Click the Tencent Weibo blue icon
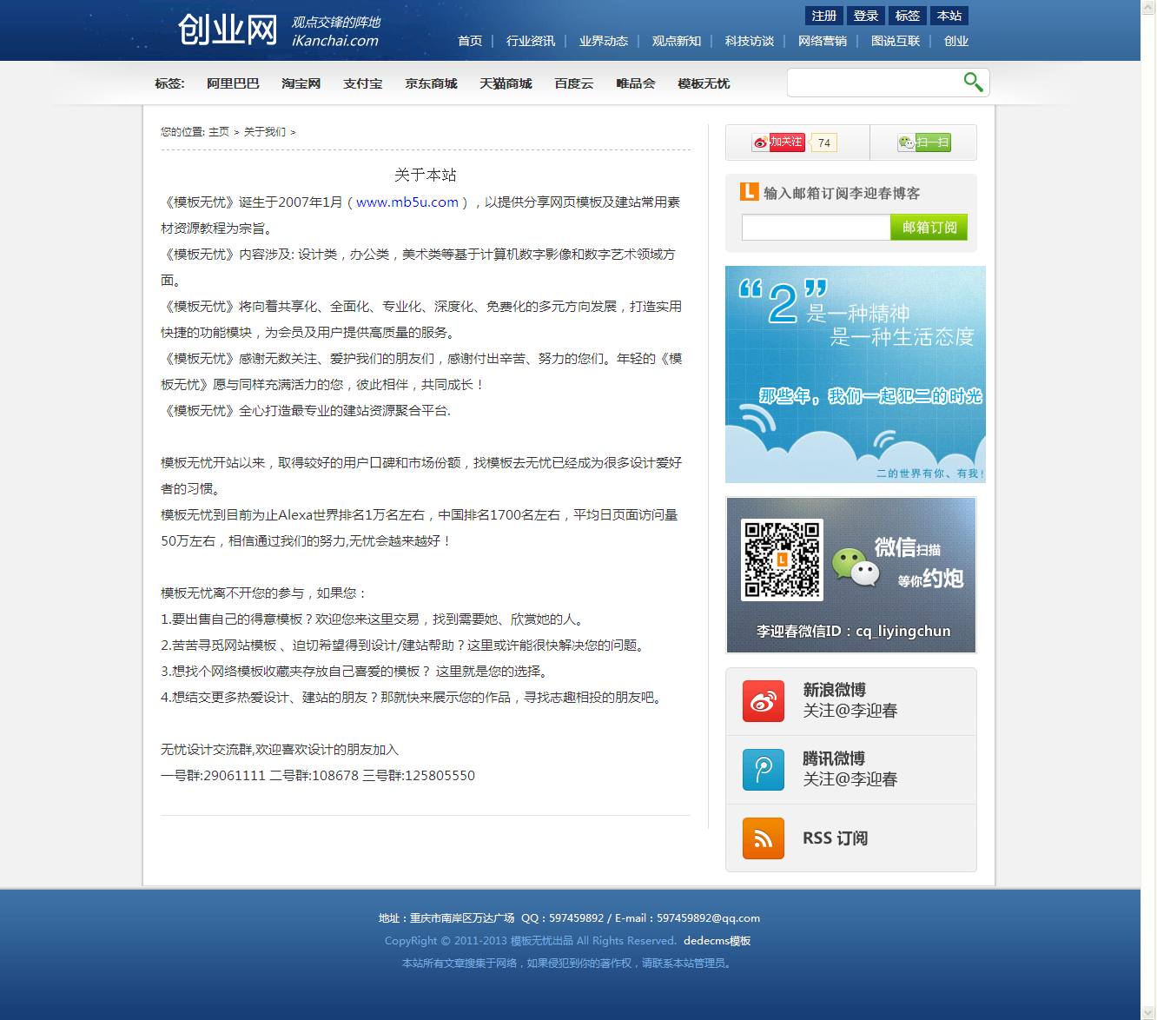This screenshot has width=1157, height=1020. pyautogui.click(x=763, y=770)
